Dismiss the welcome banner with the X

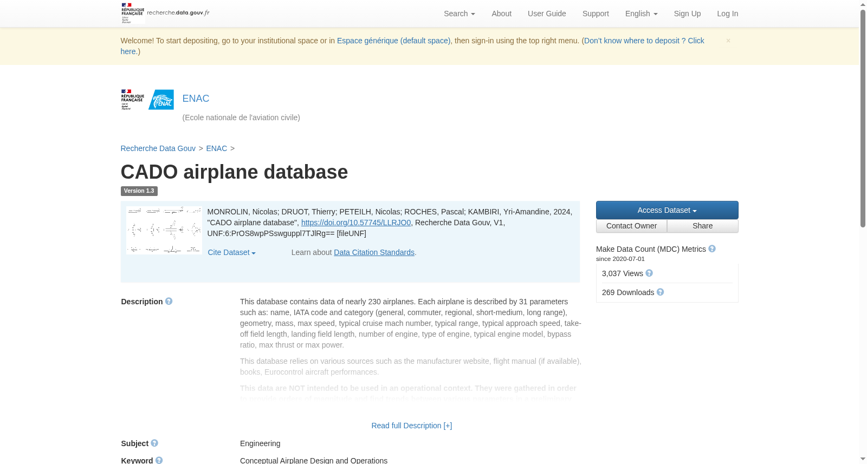coord(728,41)
